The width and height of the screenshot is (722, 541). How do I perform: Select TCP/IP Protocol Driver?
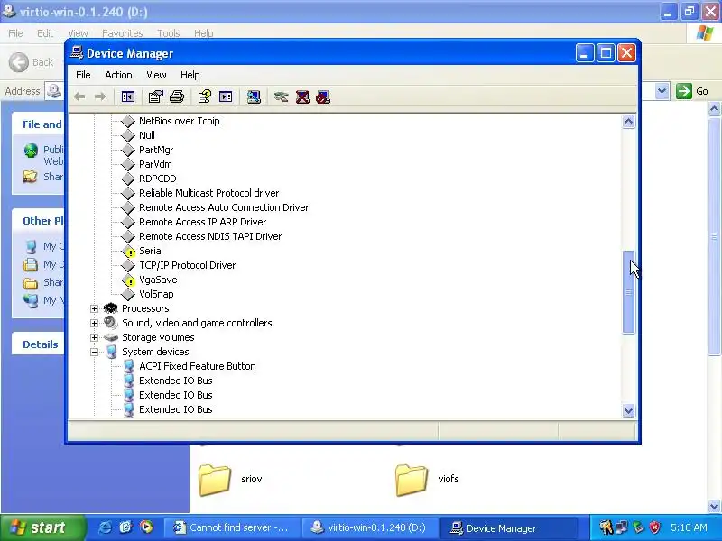coord(187,265)
